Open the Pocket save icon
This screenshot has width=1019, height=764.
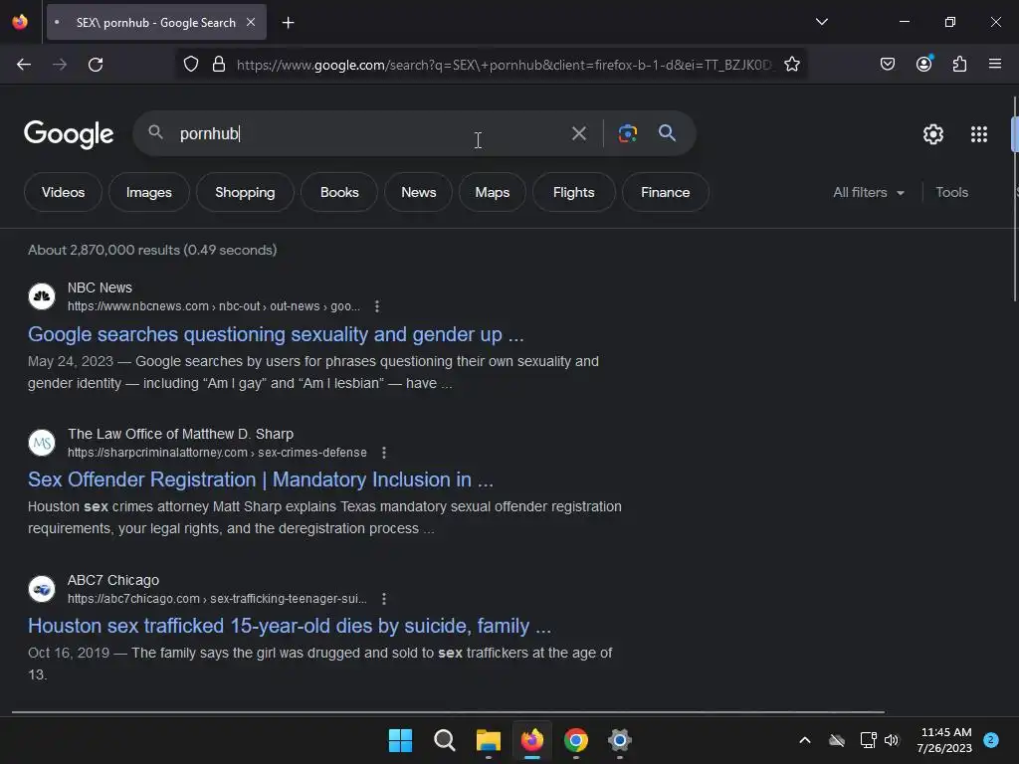887,64
